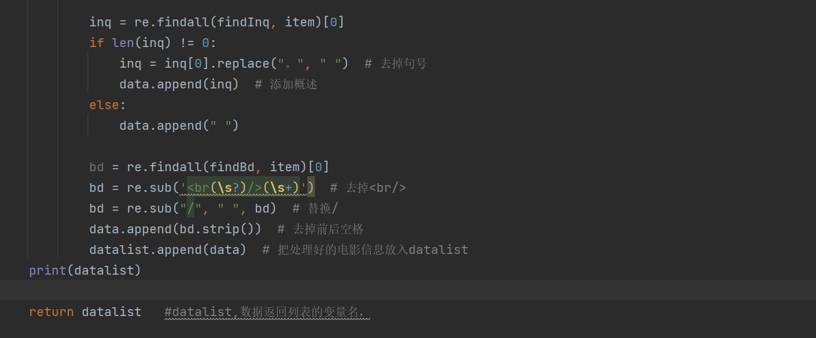Click the data.append(inq) statement
Viewport: 816px width, 338px height.
pyautogui.click(x=179, y=85)
